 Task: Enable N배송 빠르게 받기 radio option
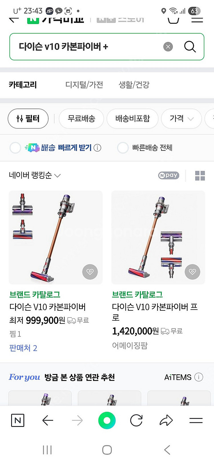pos(15,148)
